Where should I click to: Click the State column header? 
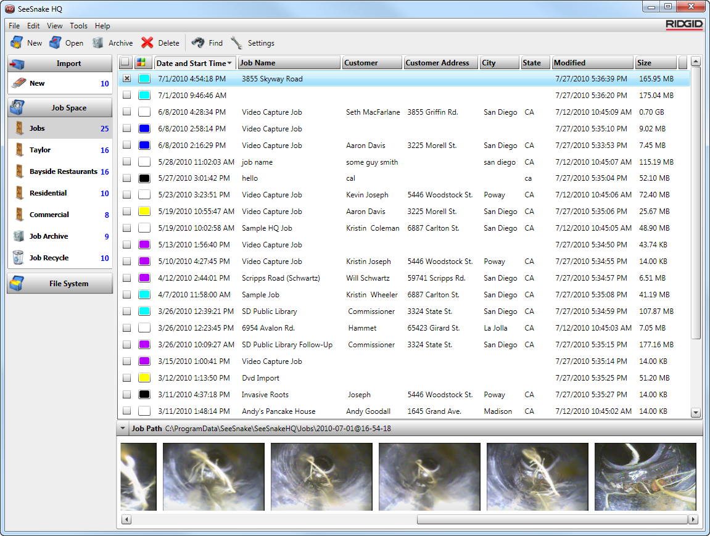pyautogui.click(x=535, y=63)
